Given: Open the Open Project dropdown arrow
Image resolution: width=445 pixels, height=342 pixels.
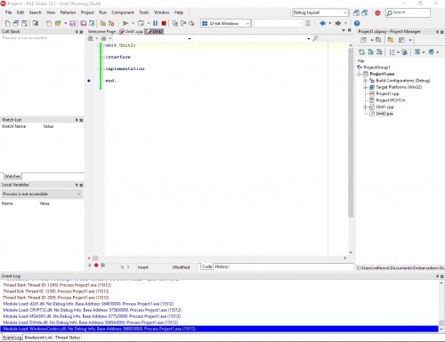Looking at the screenshot, I should [x=65, y=23].
